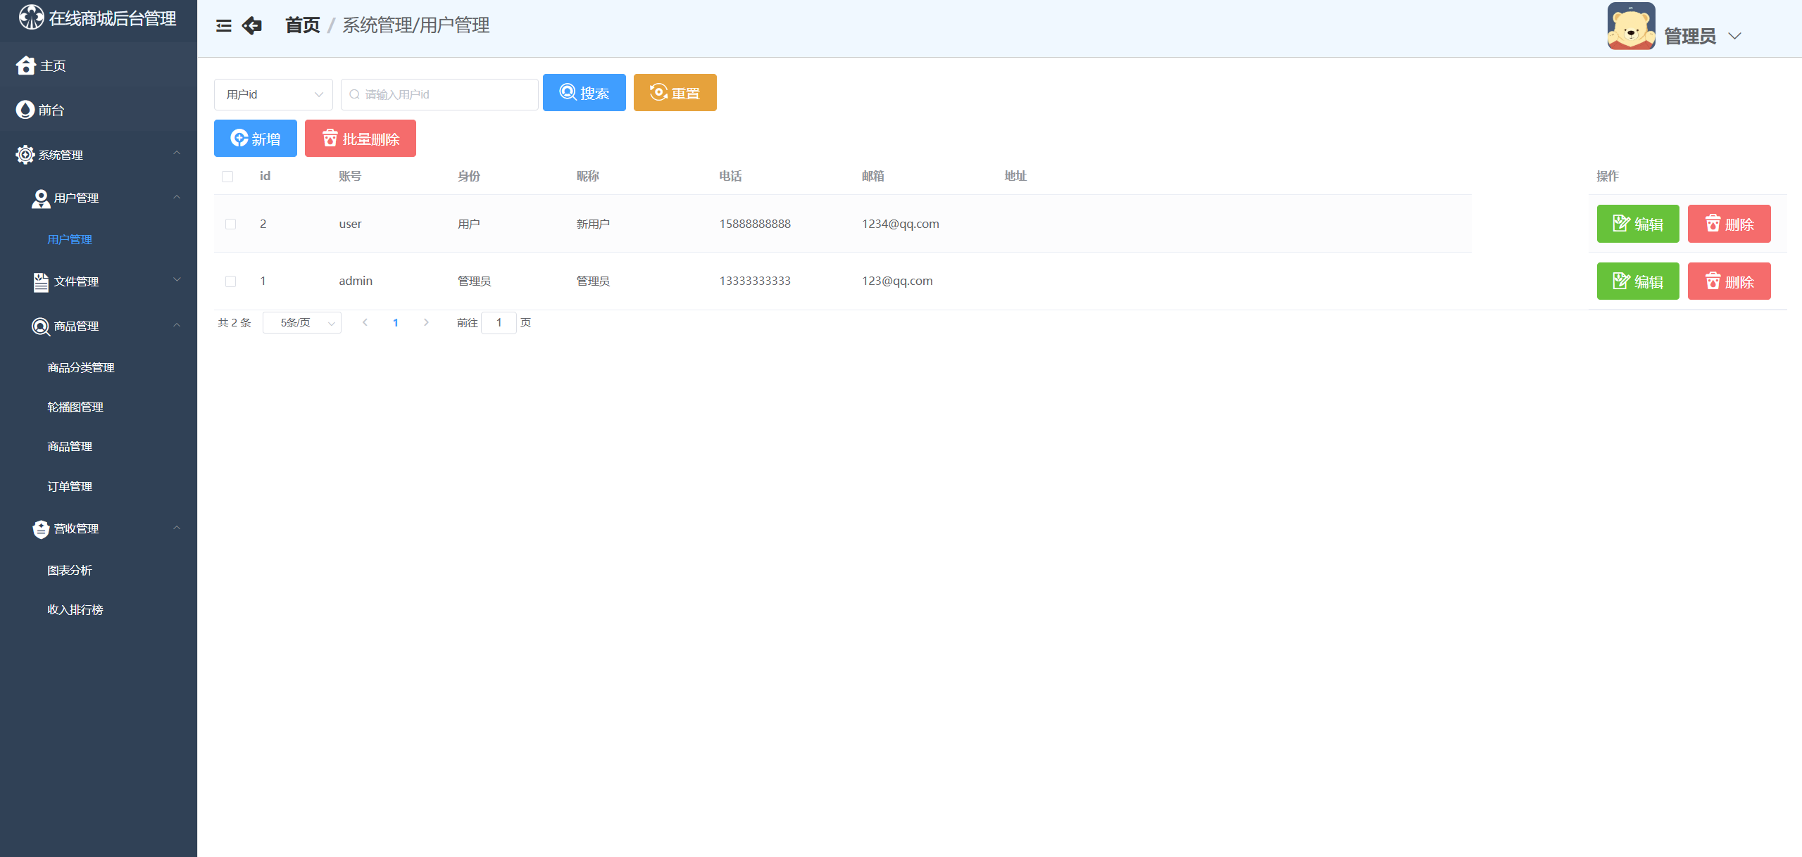This screenshot has height=857, width=1802.
Task: Click the gear icon beside 系统管理
Action: pyautogui.click(x=25, y=155)
